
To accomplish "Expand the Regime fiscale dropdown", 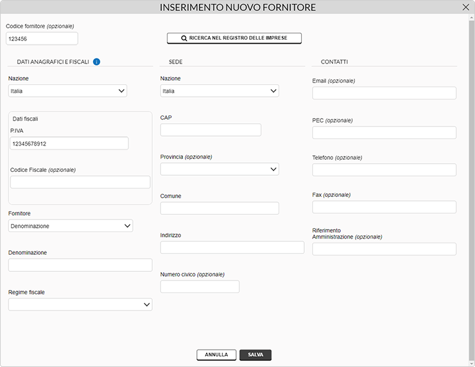I will 80,305.
